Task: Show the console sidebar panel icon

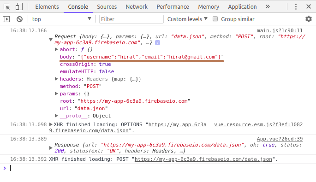Action: (6, 19)
